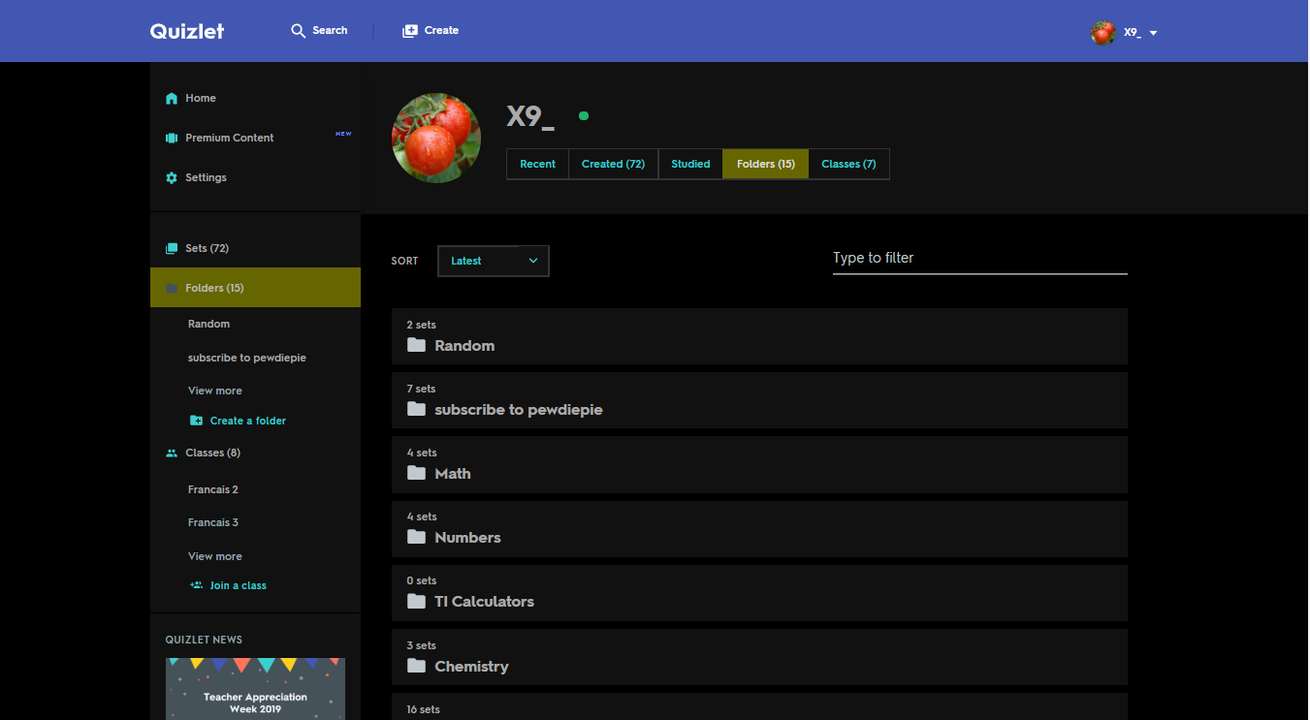This screenshot has width=1310, height=720.
Task: Click Search text in header
Action: click(x=330, y=31)
